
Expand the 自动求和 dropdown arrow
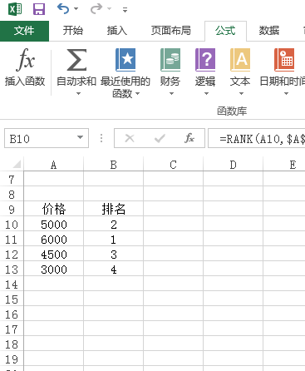[78, 94]
